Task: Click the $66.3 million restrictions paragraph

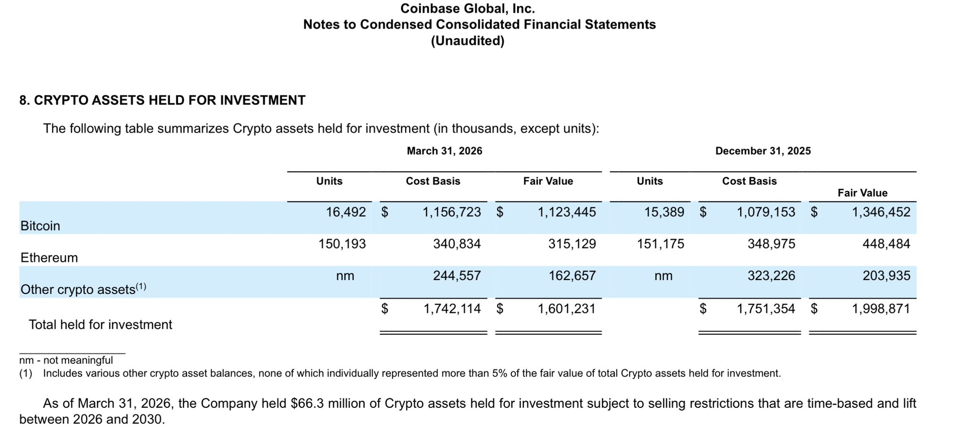Action: click(x=468, y=411)
